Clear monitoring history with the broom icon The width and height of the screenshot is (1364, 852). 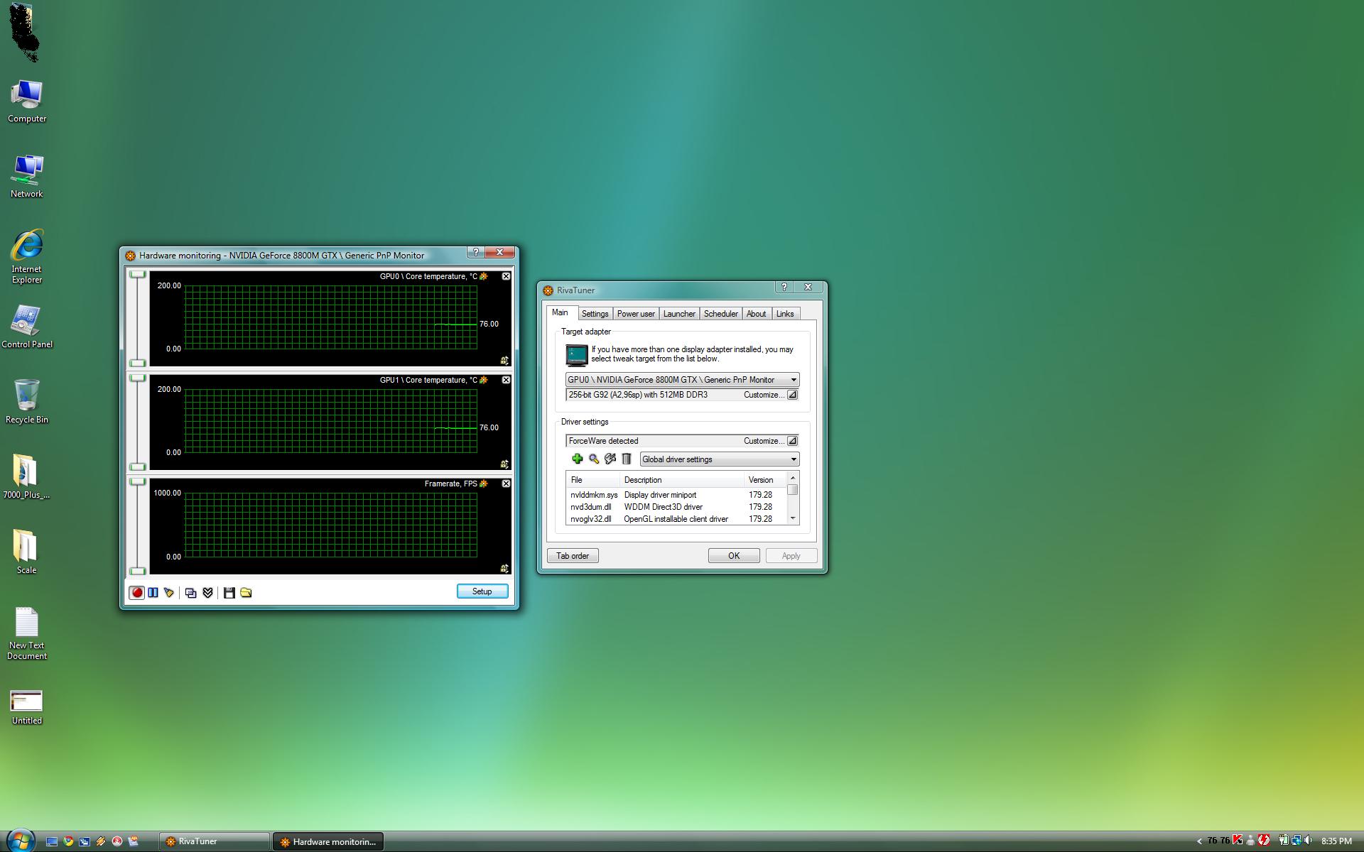click(x=169, y=592)
